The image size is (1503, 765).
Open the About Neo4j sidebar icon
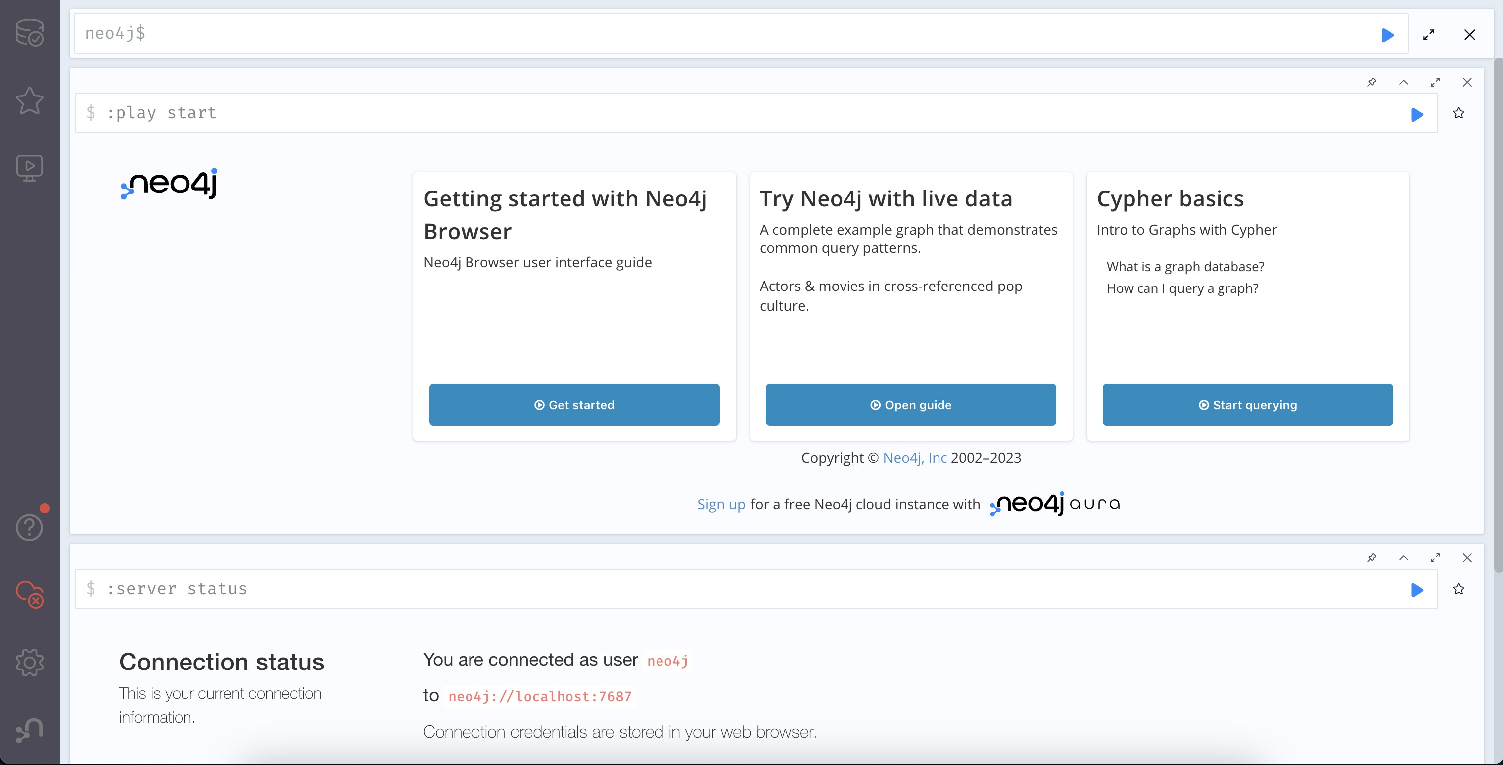(x=29, y=730)
